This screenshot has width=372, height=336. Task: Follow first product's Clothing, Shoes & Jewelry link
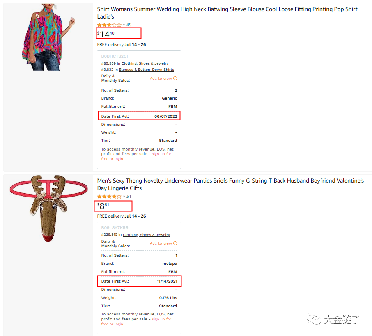145,63
